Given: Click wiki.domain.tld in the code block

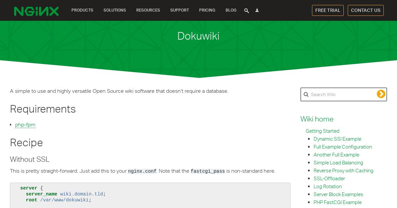Looking at the screenshot, I should pyautogui.click(x=82, y=194).
